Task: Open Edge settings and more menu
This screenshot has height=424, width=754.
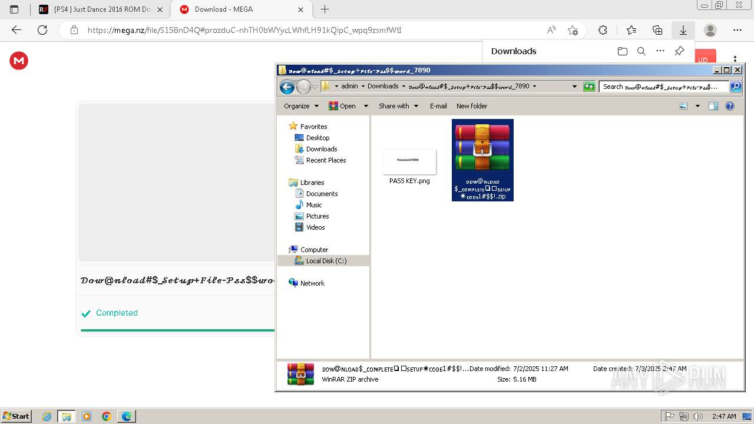Action: (x=738, y=30)
